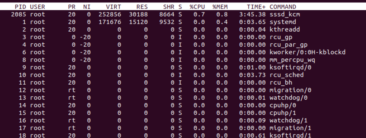This screenshot has width=366, height=138.
Task: Click the kworker/0:0H-kblockd command
Action: [x=307, y=52]
